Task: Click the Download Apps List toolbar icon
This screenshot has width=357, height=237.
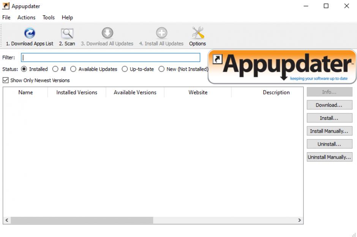Action: point(30,33)
